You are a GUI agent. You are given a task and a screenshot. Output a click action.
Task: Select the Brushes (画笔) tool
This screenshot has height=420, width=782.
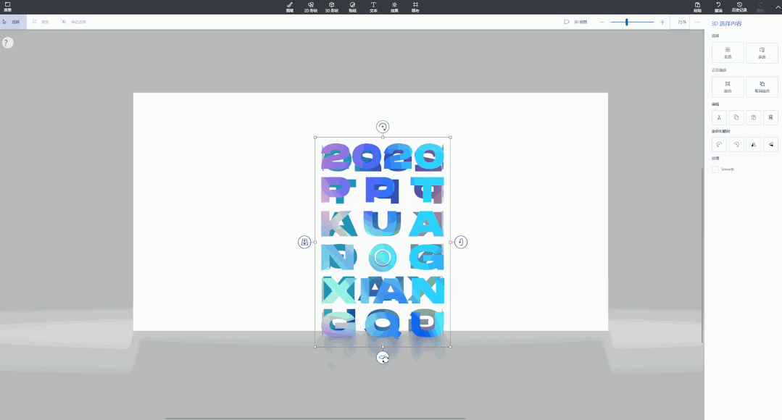289,7
